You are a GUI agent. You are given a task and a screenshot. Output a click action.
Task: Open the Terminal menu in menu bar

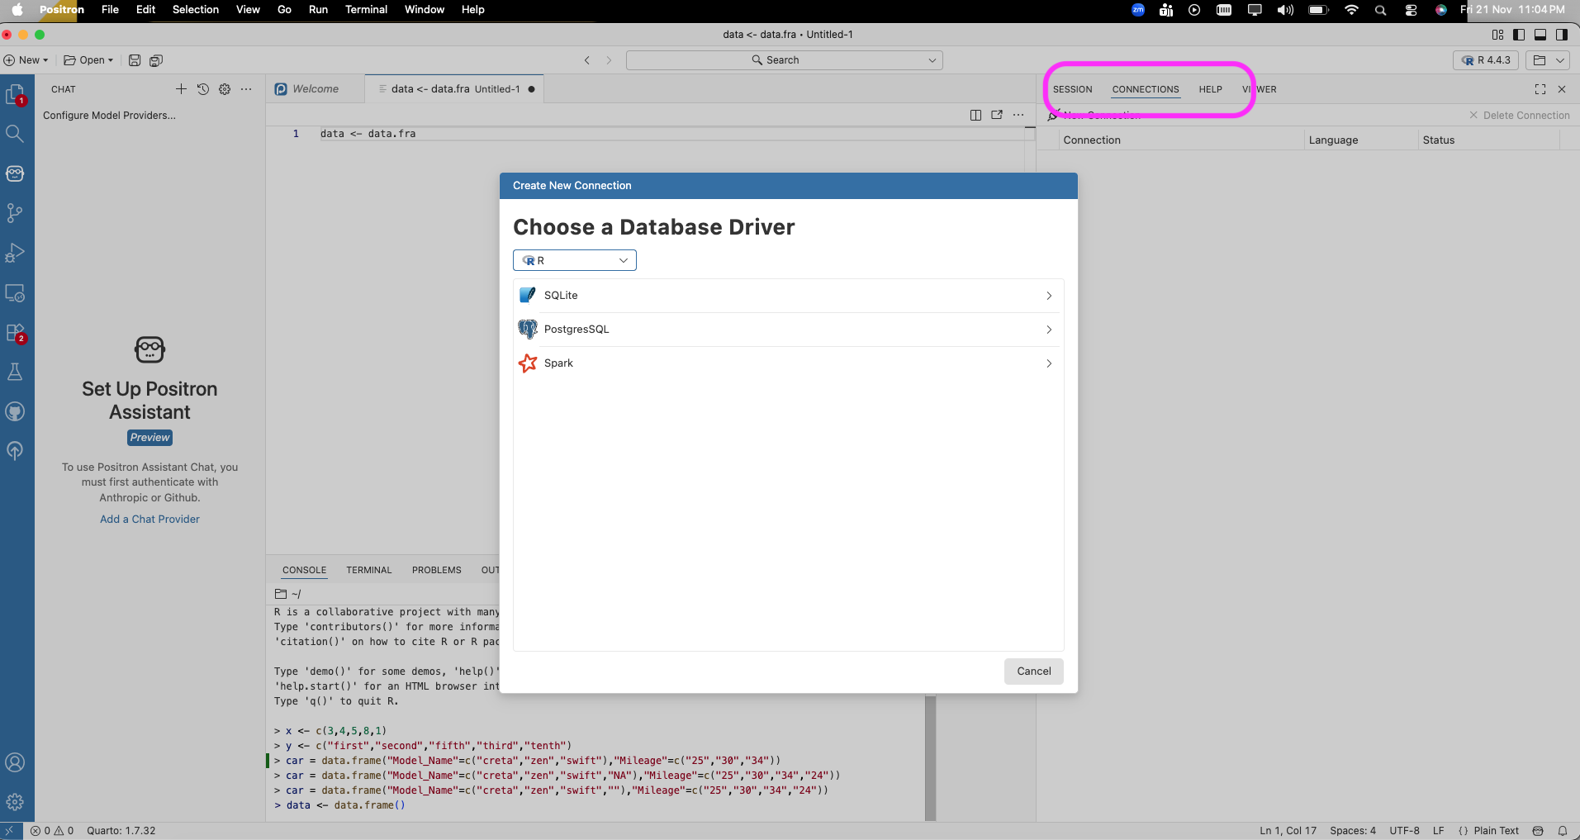366,10
